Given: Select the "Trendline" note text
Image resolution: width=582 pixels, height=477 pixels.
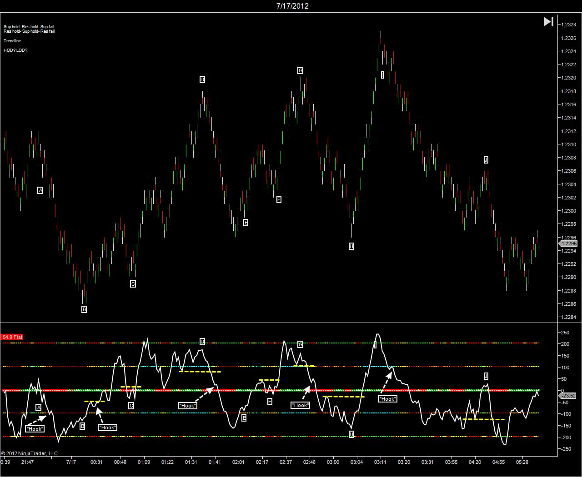Looking at the screenshot, I should [12, 41].
